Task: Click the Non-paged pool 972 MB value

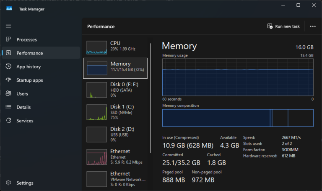Action: tap(203, 180)
